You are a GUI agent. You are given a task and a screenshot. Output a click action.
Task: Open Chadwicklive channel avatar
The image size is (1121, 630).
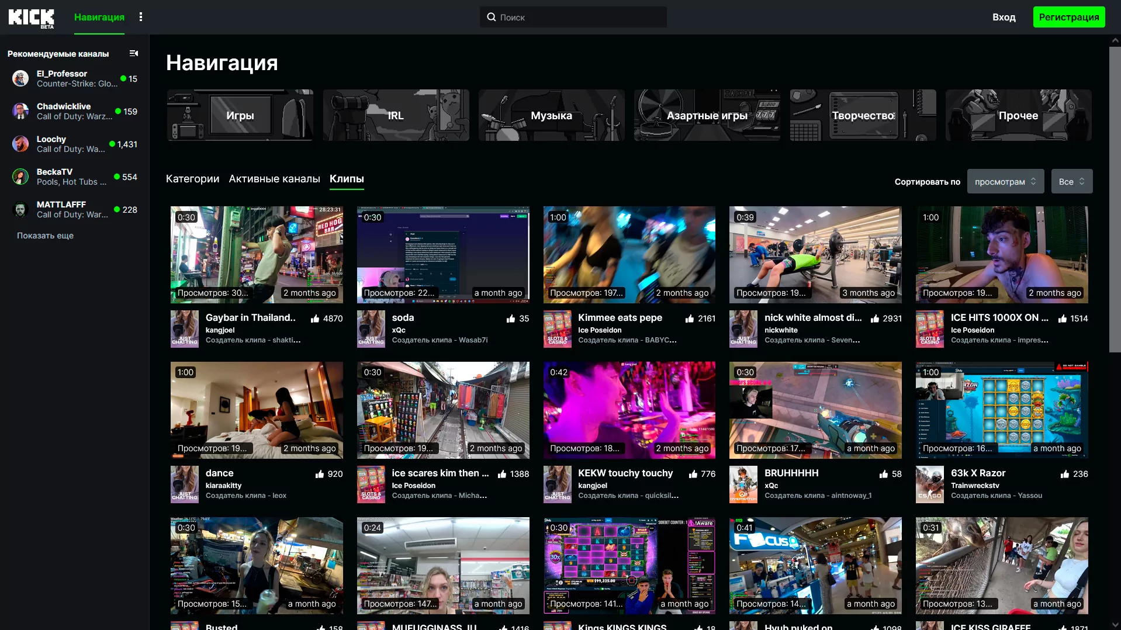pyautogui.click(x=20, y=111)
